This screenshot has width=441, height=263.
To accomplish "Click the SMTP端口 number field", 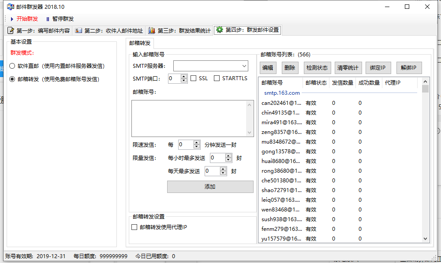I will (174, 78).
